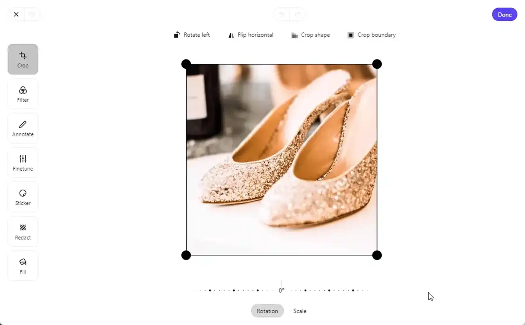Toggle the crop shape option

[310, 35]
